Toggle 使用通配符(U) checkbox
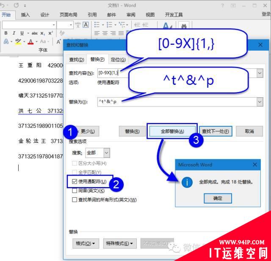This screenshot has width=271, height=261. point(75,181)
